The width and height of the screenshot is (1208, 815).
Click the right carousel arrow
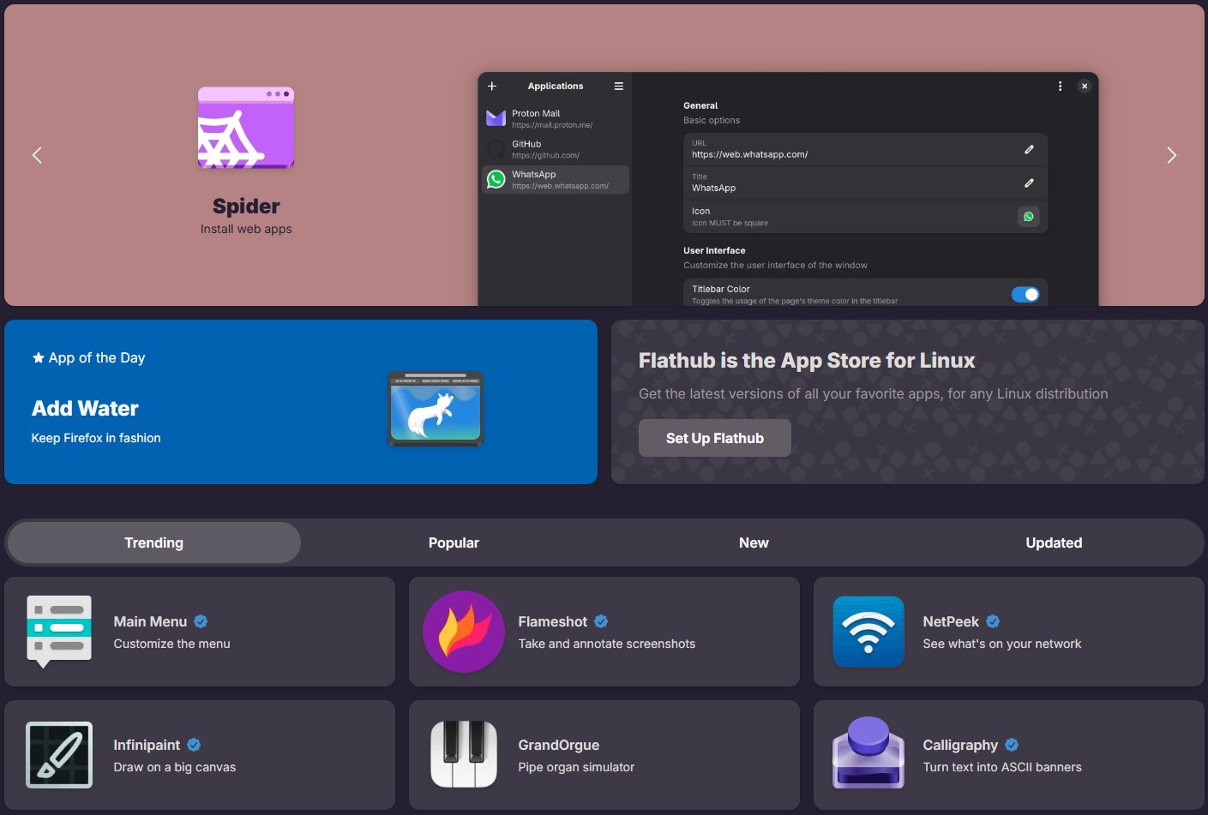(1171, 155)
